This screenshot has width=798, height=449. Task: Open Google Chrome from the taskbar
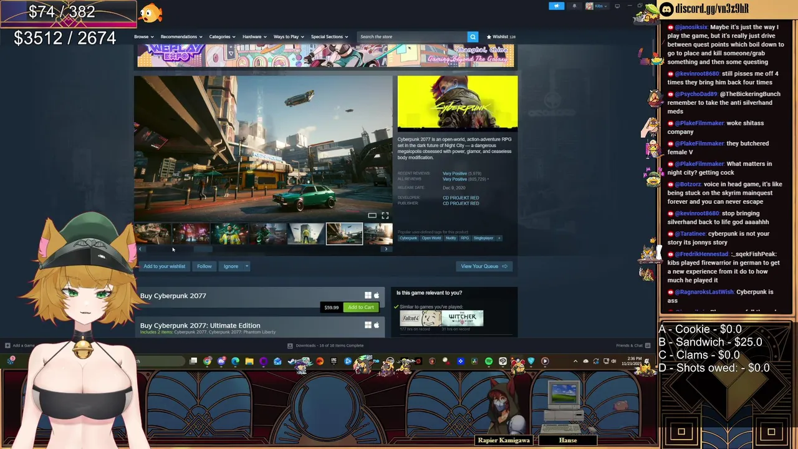pos(207,361)
